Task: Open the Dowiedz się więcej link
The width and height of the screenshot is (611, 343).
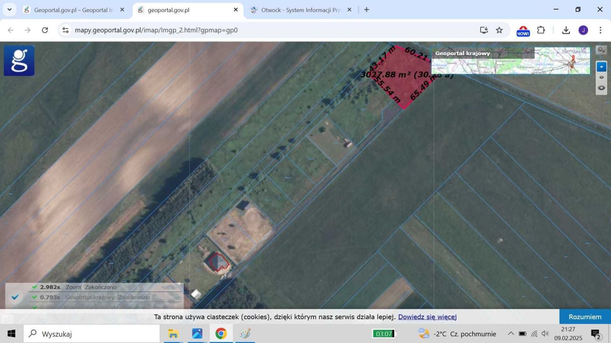Action: pyautogui.click(x=427, y=317)
